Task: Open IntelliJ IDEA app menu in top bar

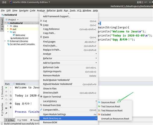Action: click(x=30, y=2)
